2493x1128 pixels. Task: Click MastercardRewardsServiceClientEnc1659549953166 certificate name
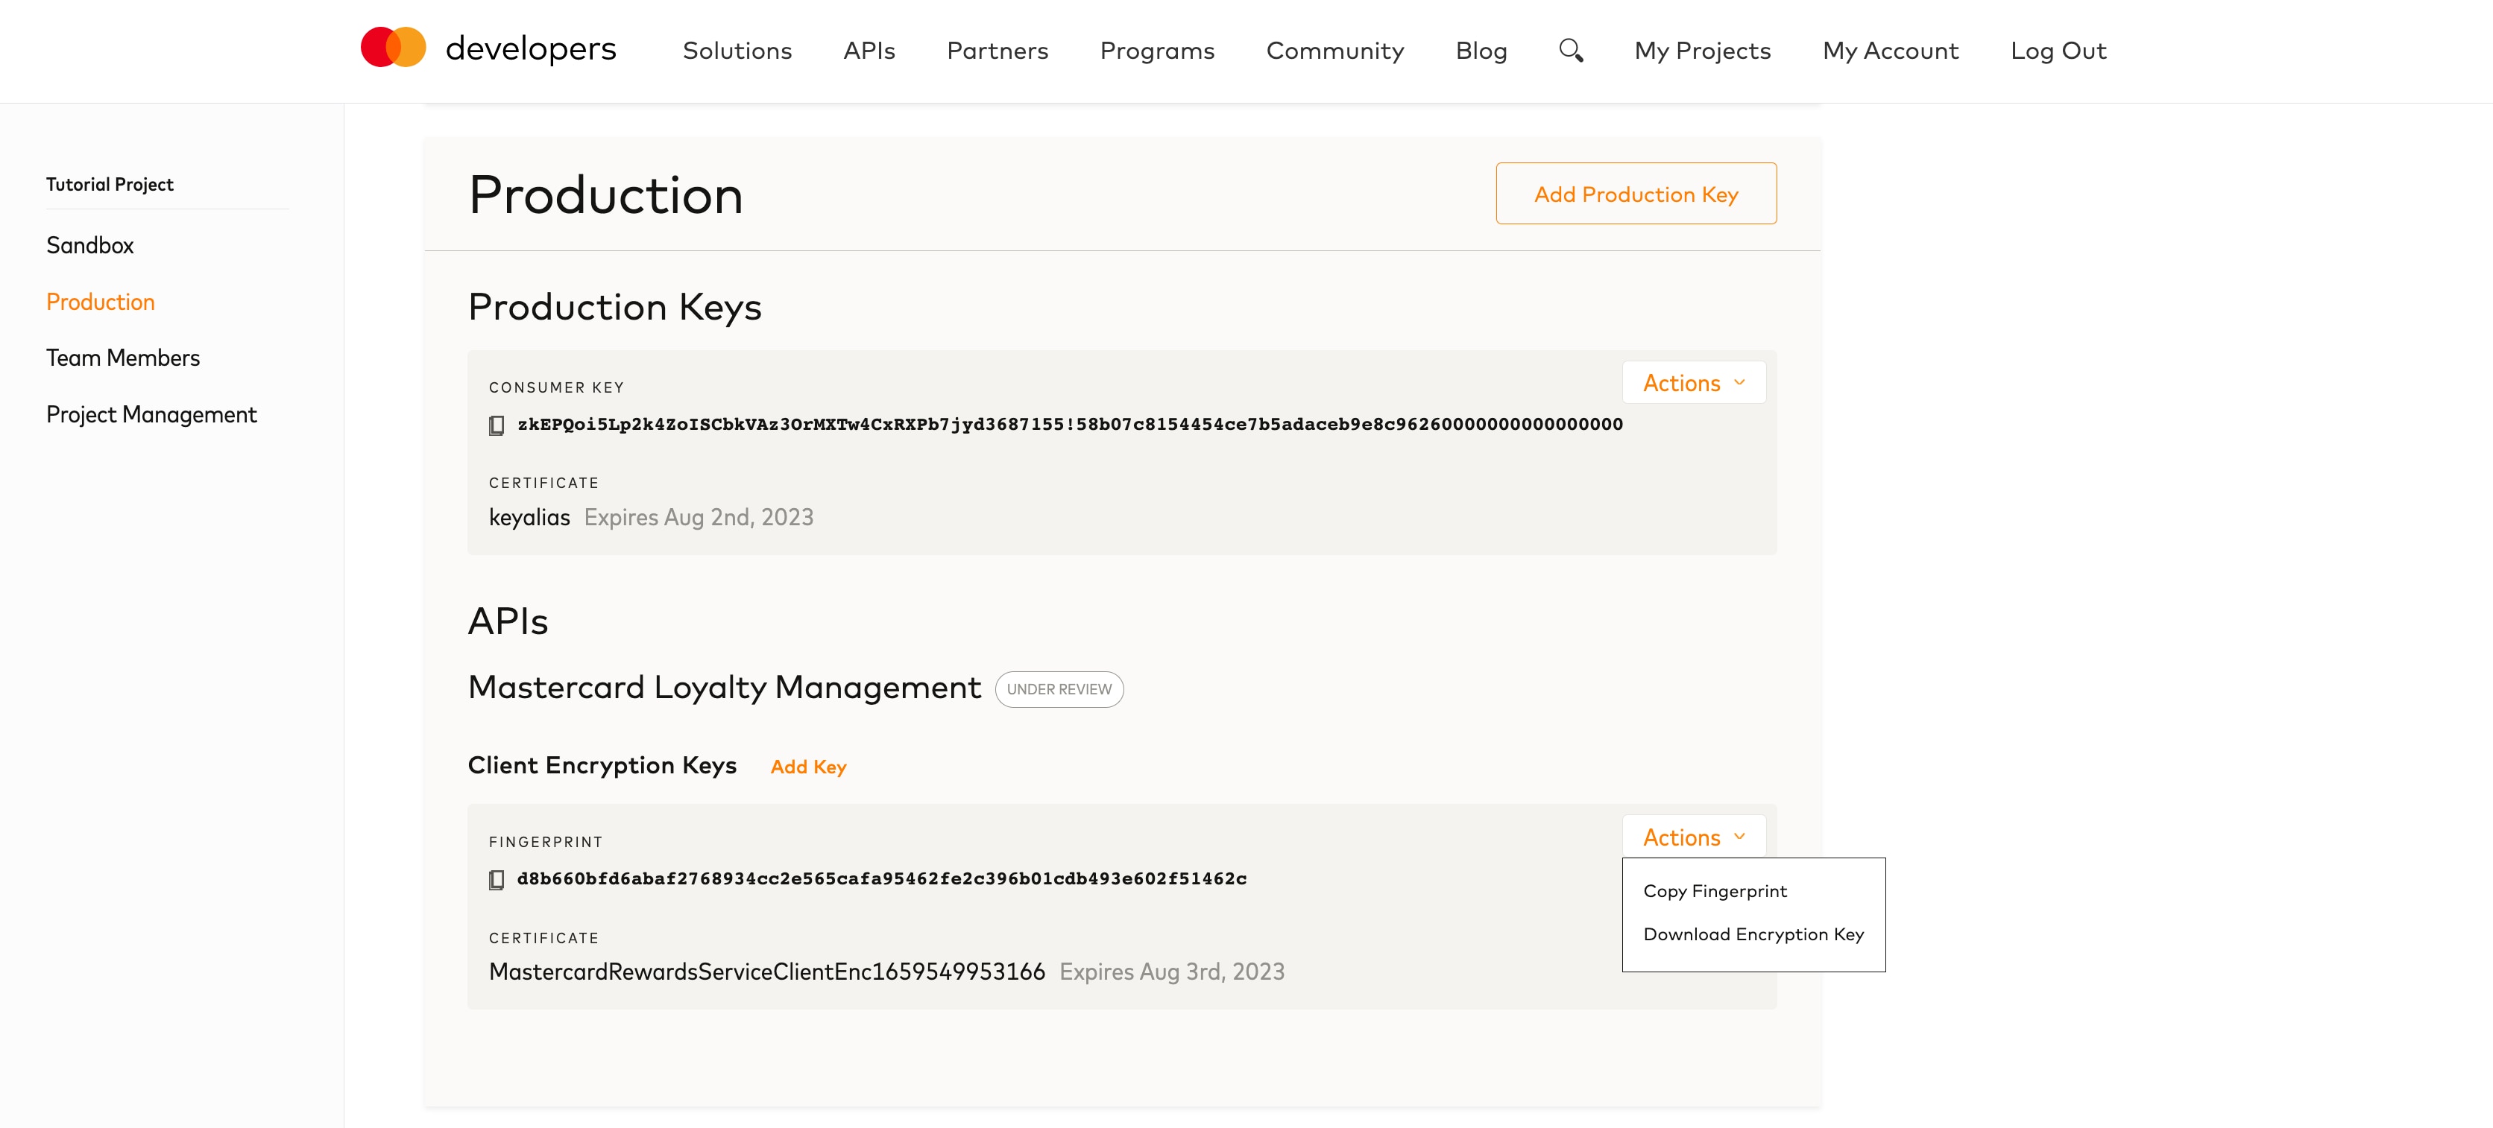click(x=766, y=972)
